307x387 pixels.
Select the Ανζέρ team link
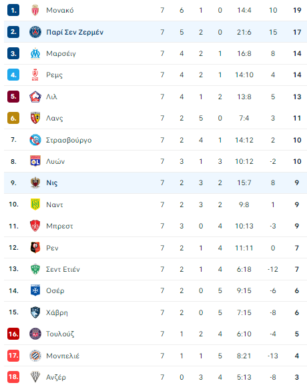[x=56, y=377]
